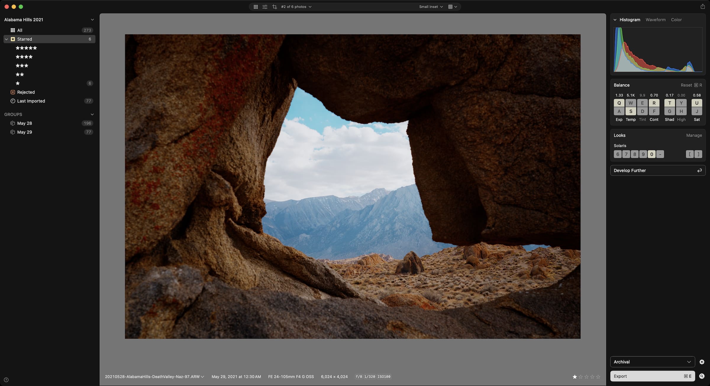Switch to the Waveform tab

[x=655, y=20]
